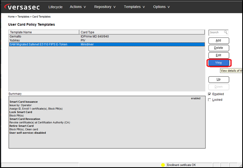This screenshot has width=243, height=168.
Task: Sort by Card Type column header
Action: [x=142, y=32]
